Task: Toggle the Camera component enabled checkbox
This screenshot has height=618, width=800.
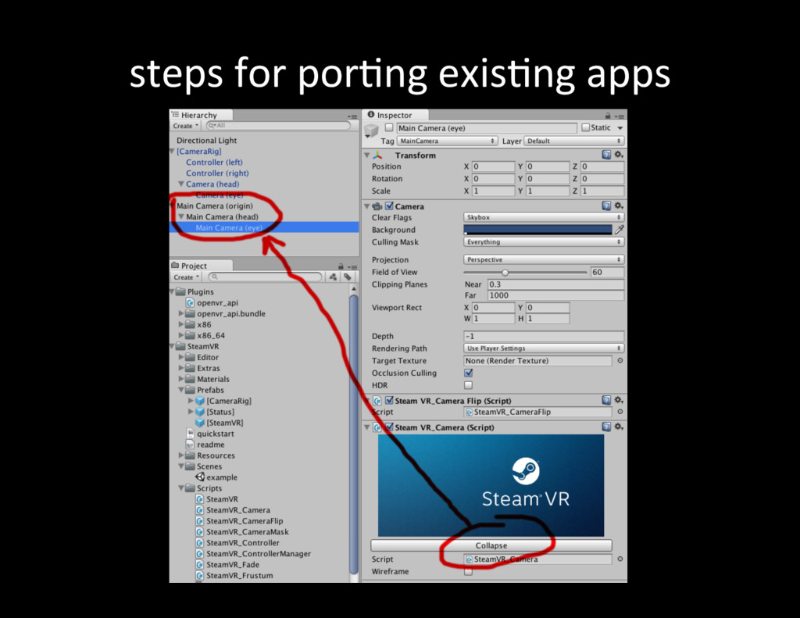Action: [x=389, y=206]
